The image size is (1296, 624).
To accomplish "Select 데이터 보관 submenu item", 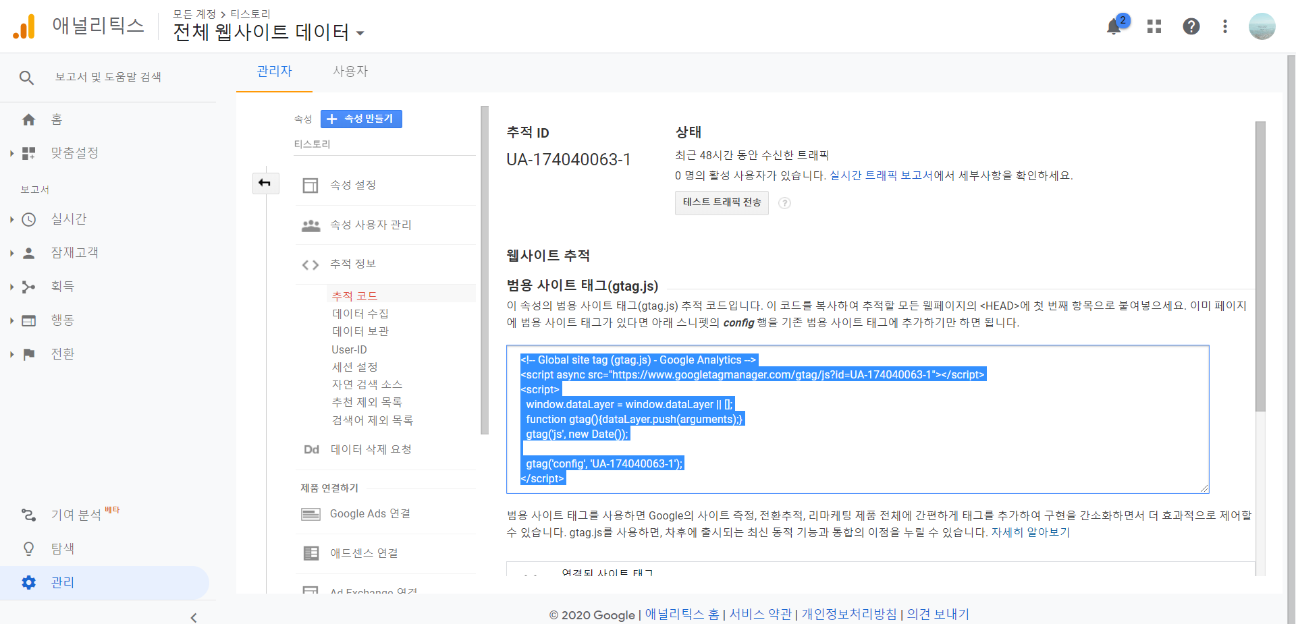I will coord(360,331).
